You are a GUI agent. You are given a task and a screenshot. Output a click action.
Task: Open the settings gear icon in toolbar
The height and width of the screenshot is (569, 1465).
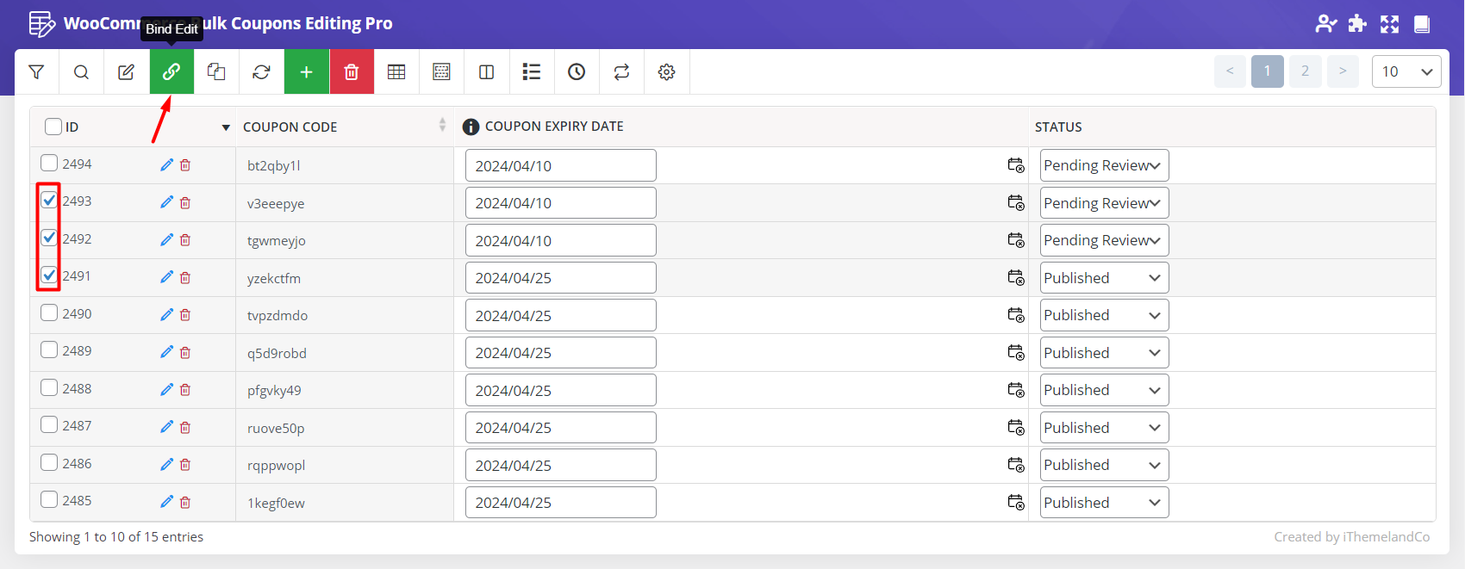[x=666, y=72]
